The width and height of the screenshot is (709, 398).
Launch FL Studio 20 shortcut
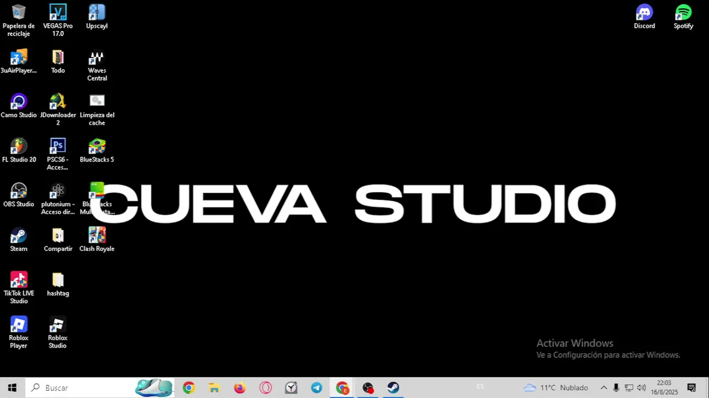[18, 150]
